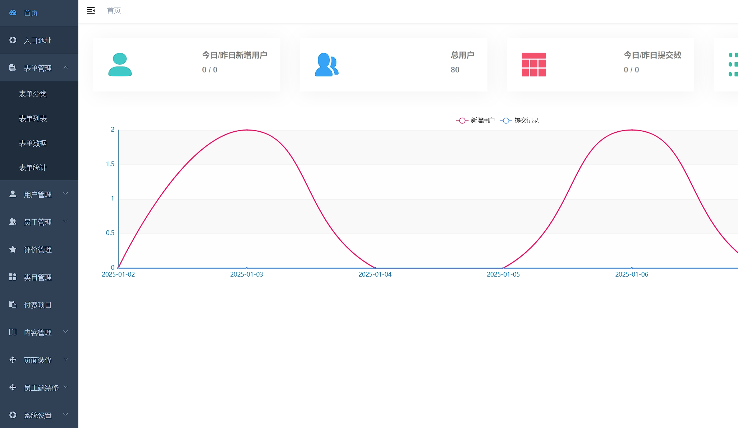Toggle the 提交记录 legend series

point(519,120)
